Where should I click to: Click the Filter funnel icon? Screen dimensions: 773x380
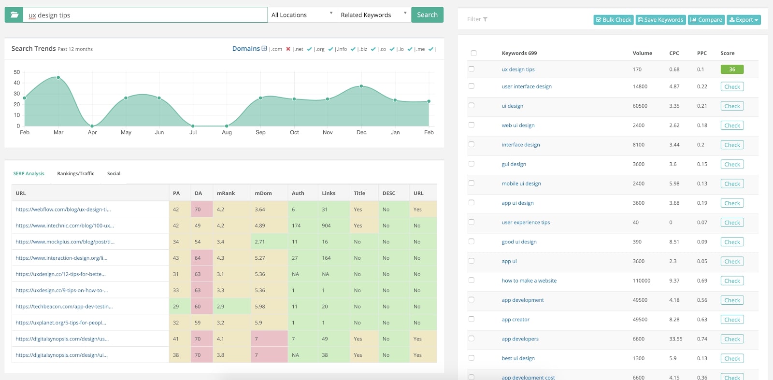coord(485,19)
